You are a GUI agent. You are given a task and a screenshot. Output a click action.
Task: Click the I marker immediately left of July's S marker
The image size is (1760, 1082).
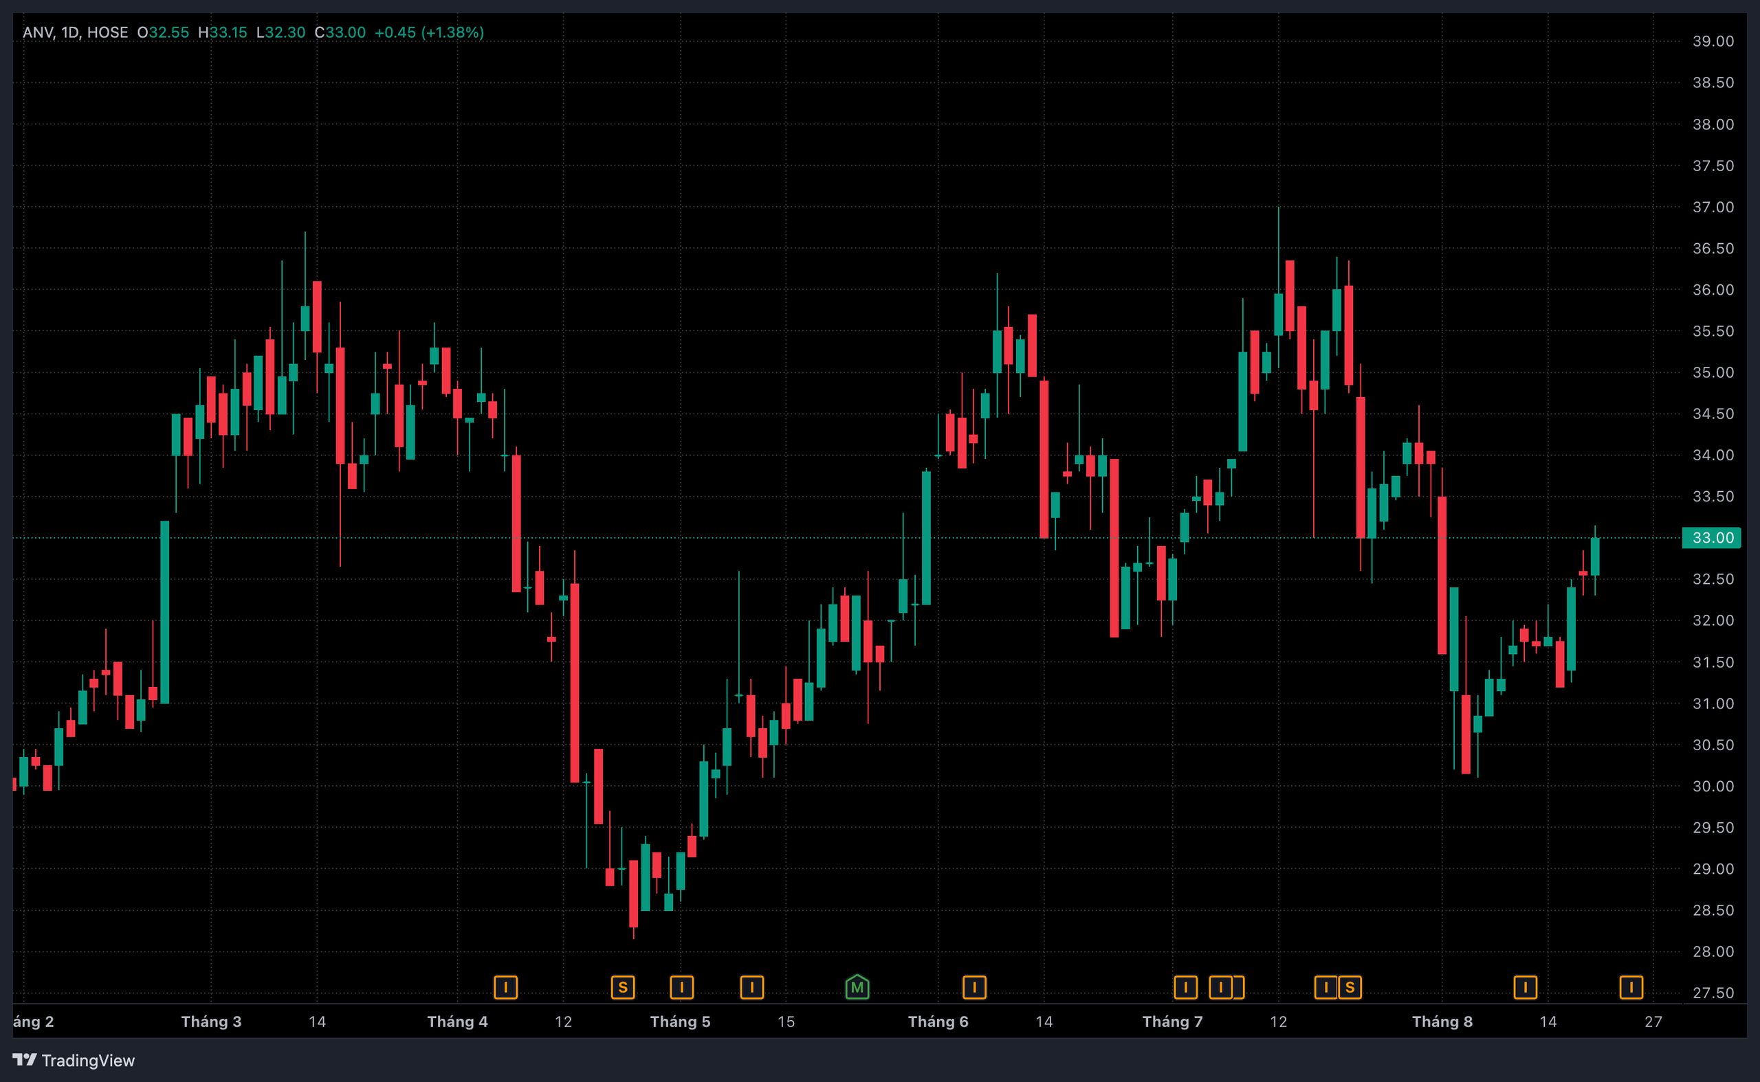coord(1325,988)
